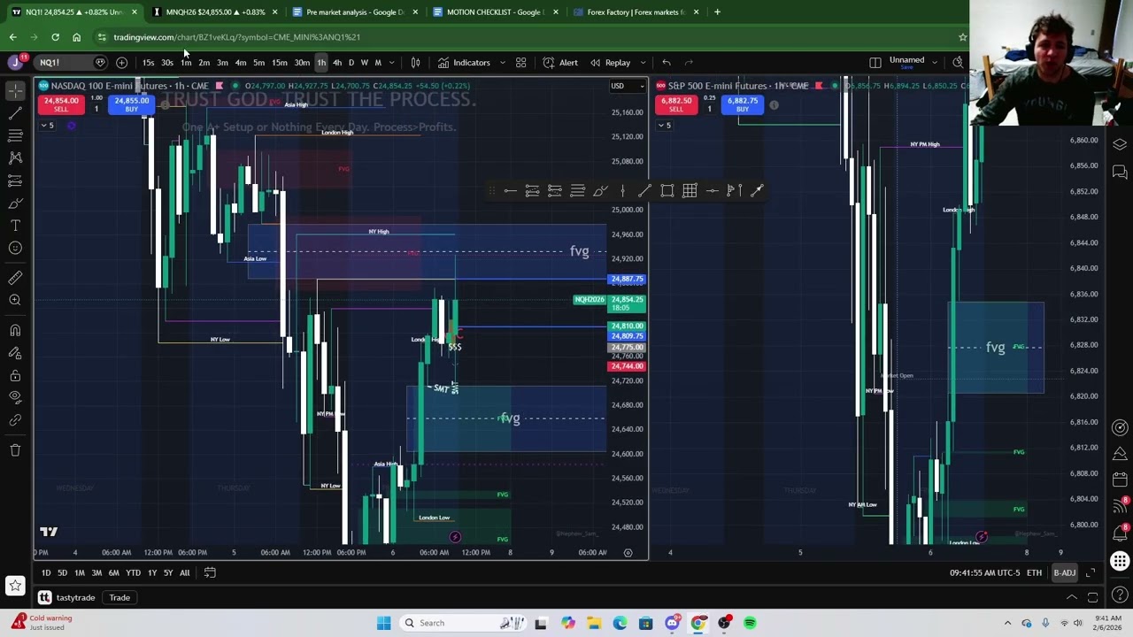Expand the time interval dropdown chevron
1133x637 pixels.
(x=391, y=63)
